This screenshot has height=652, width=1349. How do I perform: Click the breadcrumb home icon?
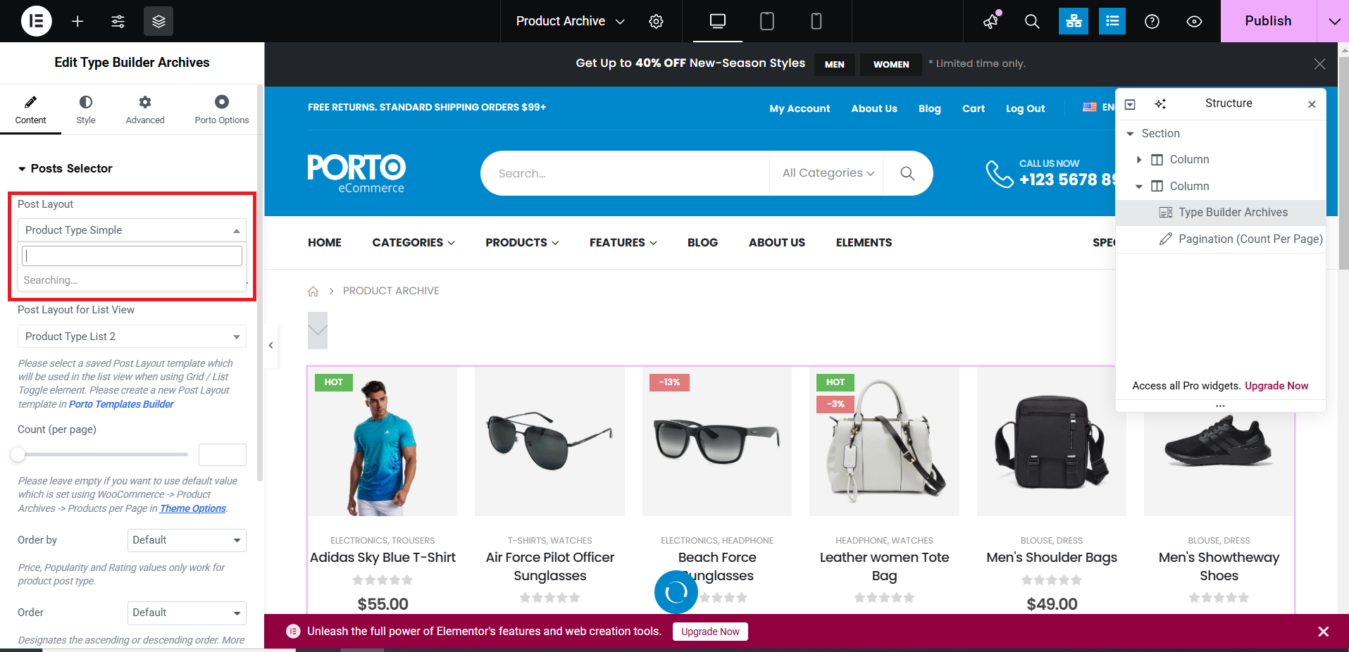click(x=313, y=291)
